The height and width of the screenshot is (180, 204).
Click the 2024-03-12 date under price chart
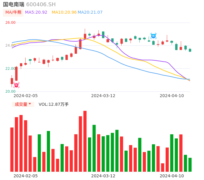103,96
